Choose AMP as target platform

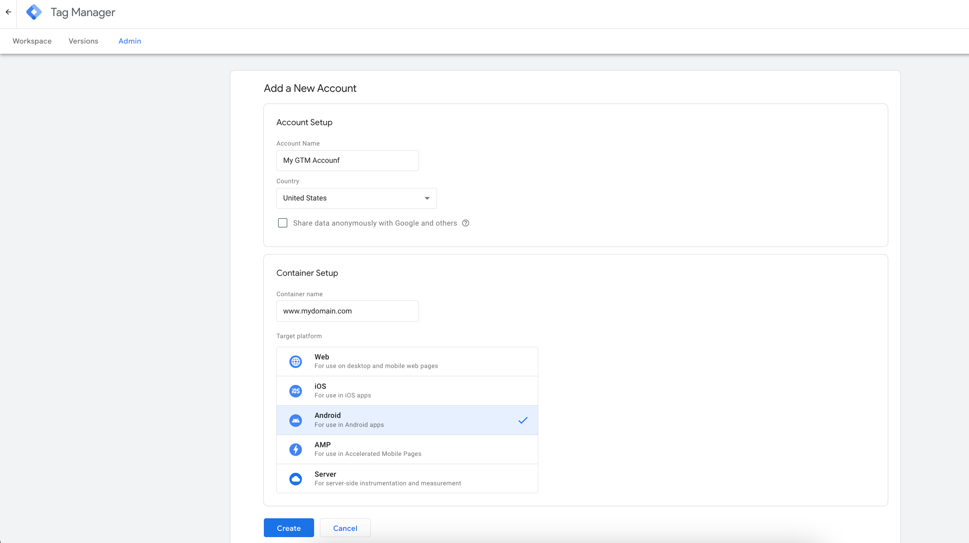pyautogui.click(x=407, y=450)
